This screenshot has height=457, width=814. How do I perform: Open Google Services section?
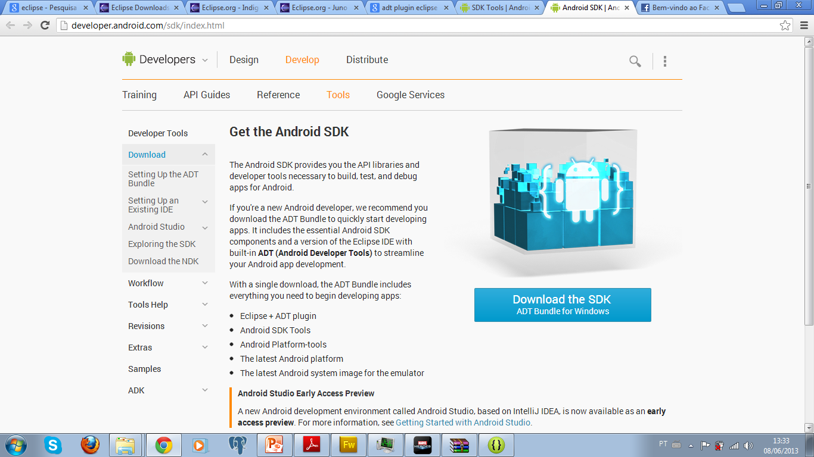411,95
